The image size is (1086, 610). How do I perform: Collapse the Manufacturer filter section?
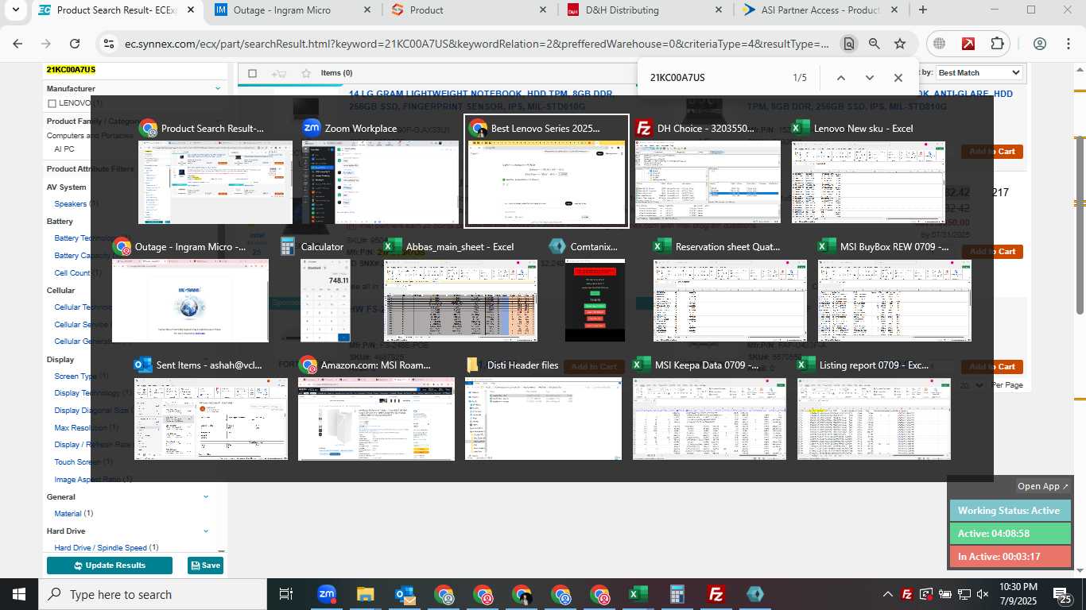[218, 88]
